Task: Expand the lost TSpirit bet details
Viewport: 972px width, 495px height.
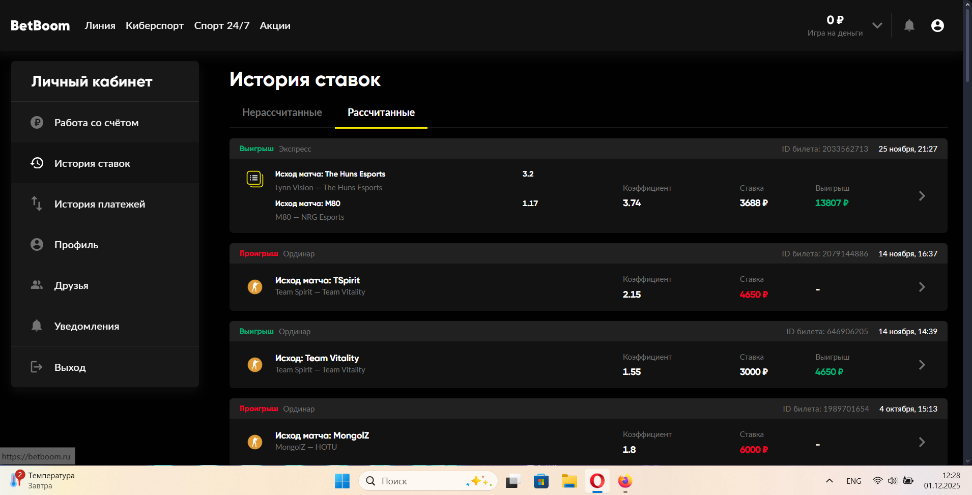Action: coord(922,287)
